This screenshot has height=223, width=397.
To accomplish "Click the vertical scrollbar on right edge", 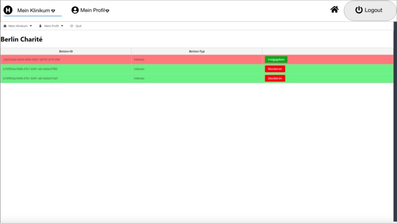I will (395, 122).
